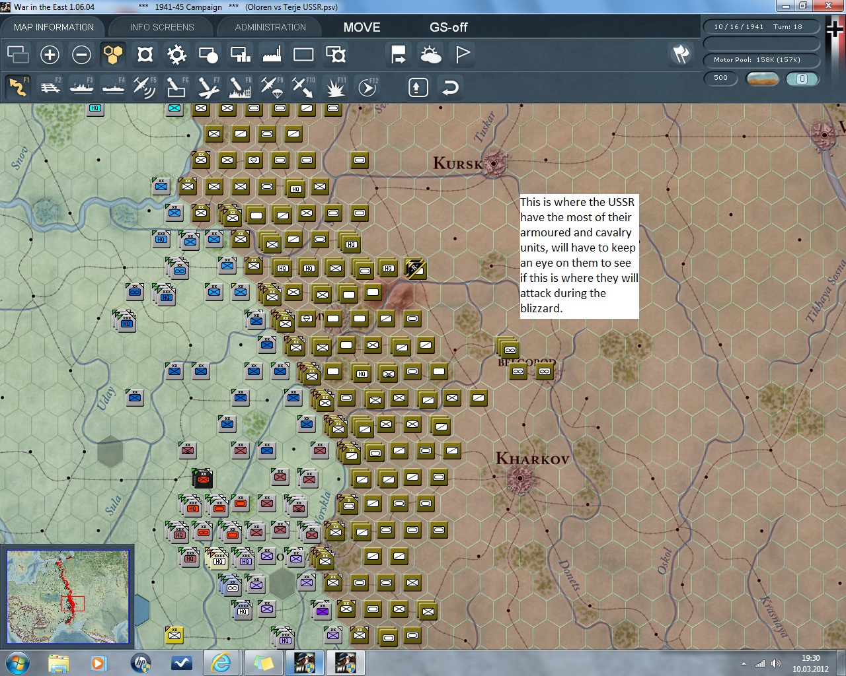Click the MOVE mode label
This screenshot has height=676, width=846.
[x=362, y=27]
